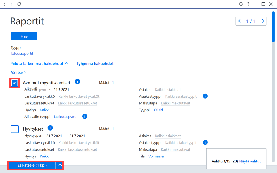Click Tyhjennä hakuehdot link
Screen dimensions: 277x173
(95, 64)
